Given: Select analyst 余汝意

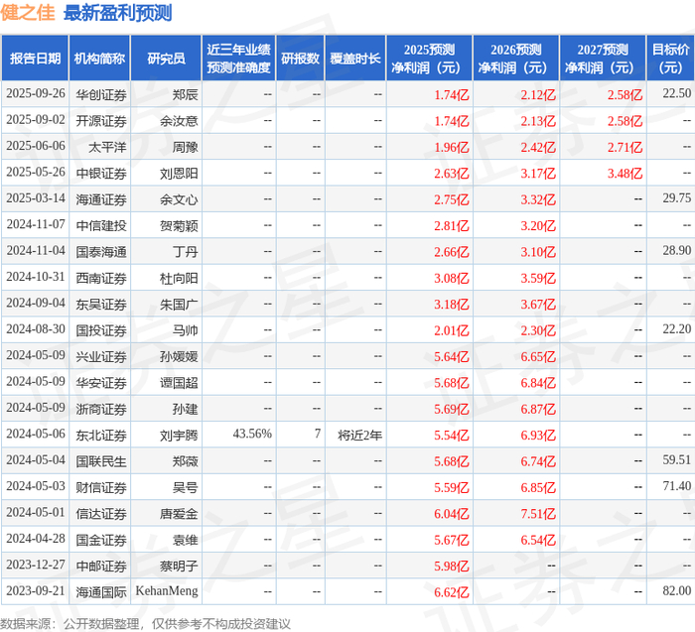Looking at the screenshot, I should [179, 121].
